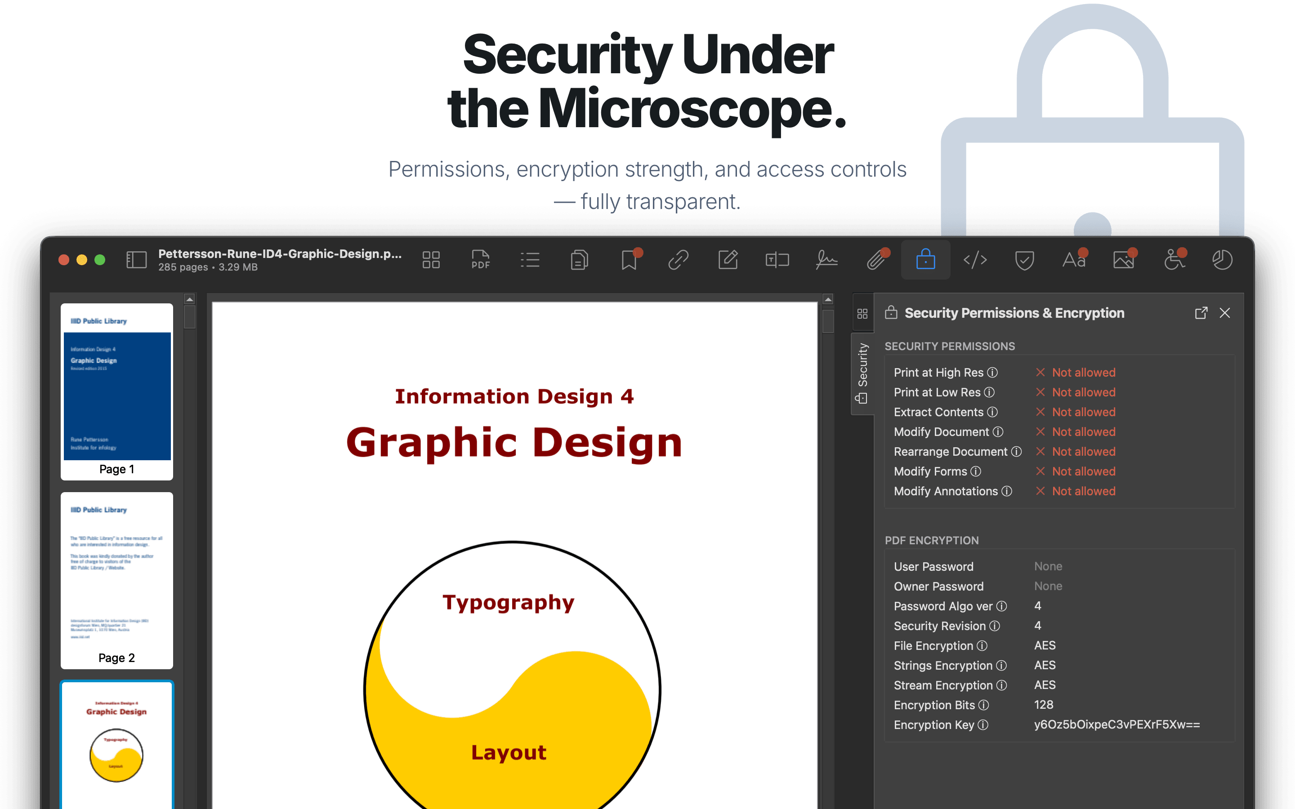Show the outline list icon

coord(530,260)
